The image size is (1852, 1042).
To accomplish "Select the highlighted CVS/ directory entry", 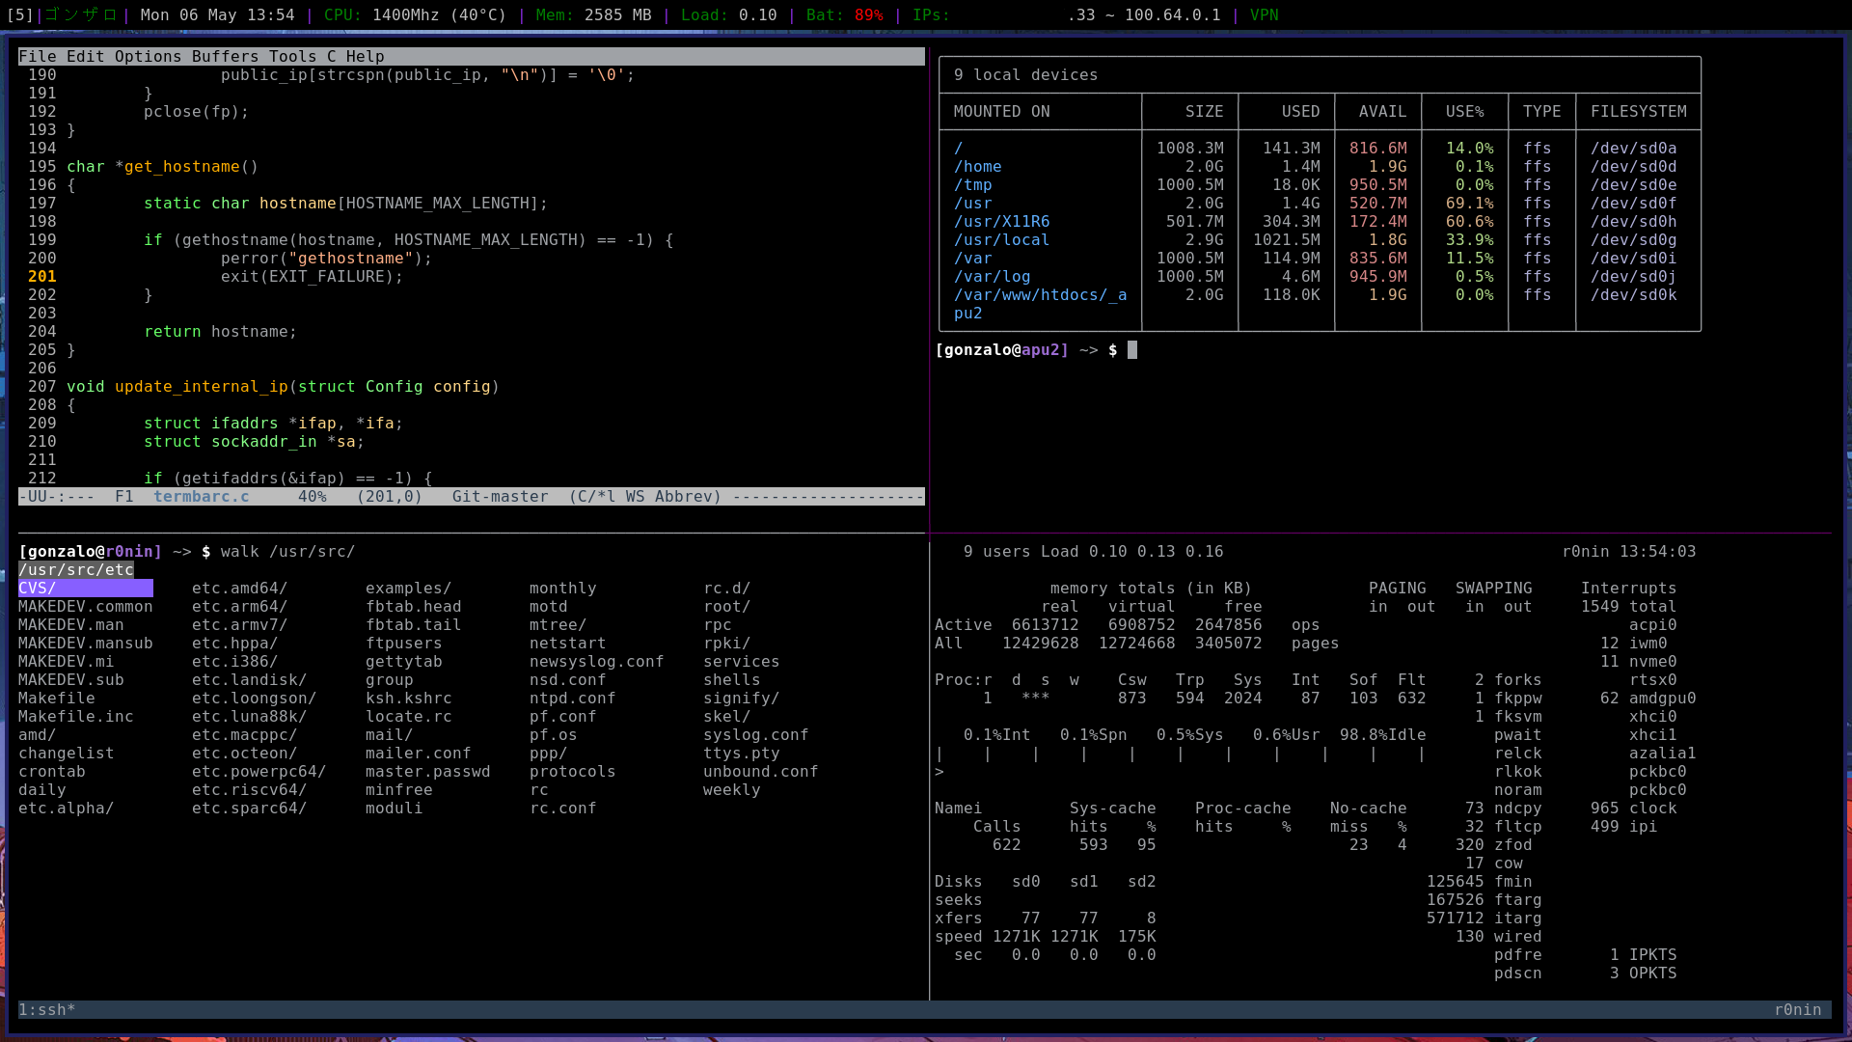I will tap(39, 589).
